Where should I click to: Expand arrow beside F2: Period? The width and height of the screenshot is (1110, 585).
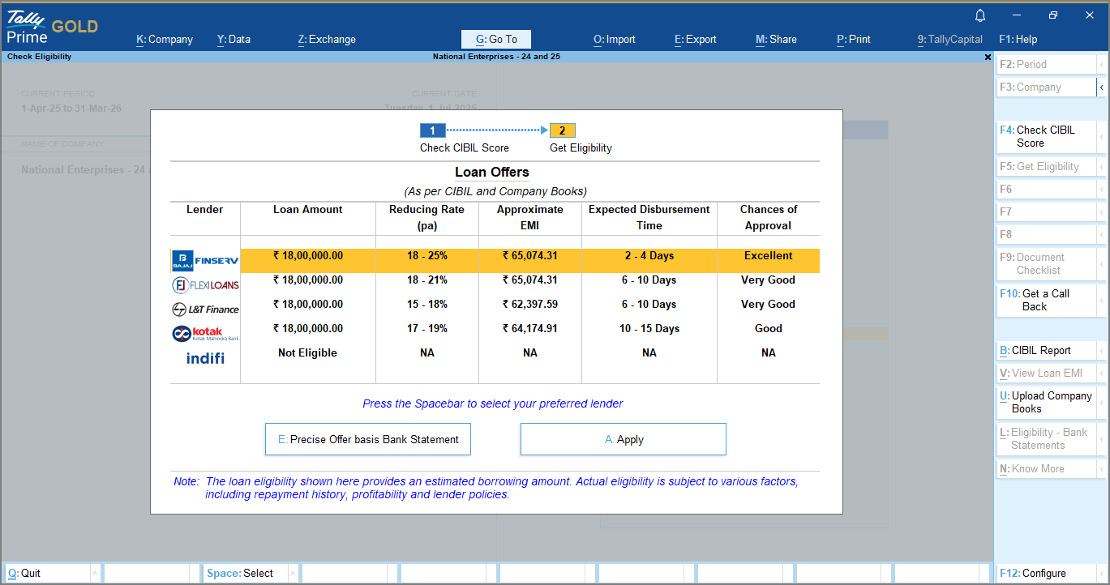point(1102,64)
